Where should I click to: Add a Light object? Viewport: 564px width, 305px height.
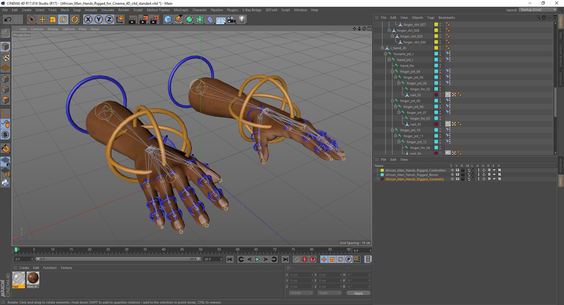(242, 20)
